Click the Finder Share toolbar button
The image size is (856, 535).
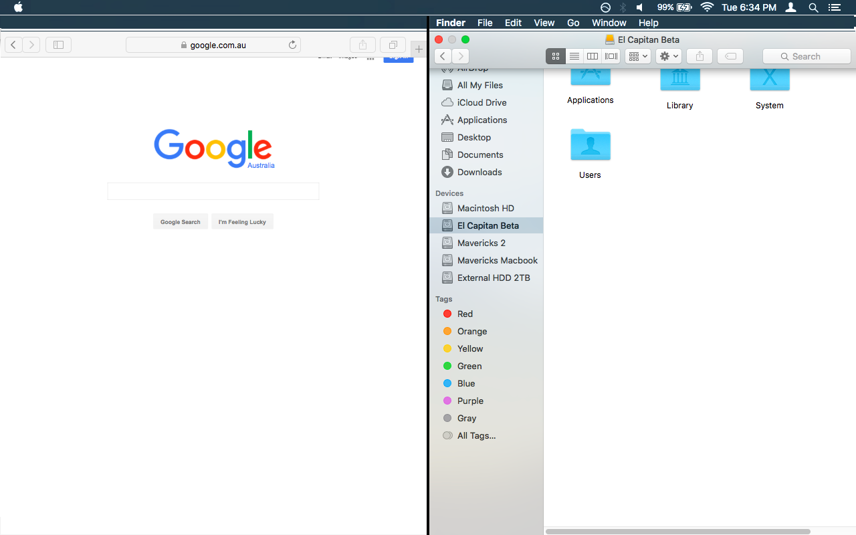coord(700,56)
